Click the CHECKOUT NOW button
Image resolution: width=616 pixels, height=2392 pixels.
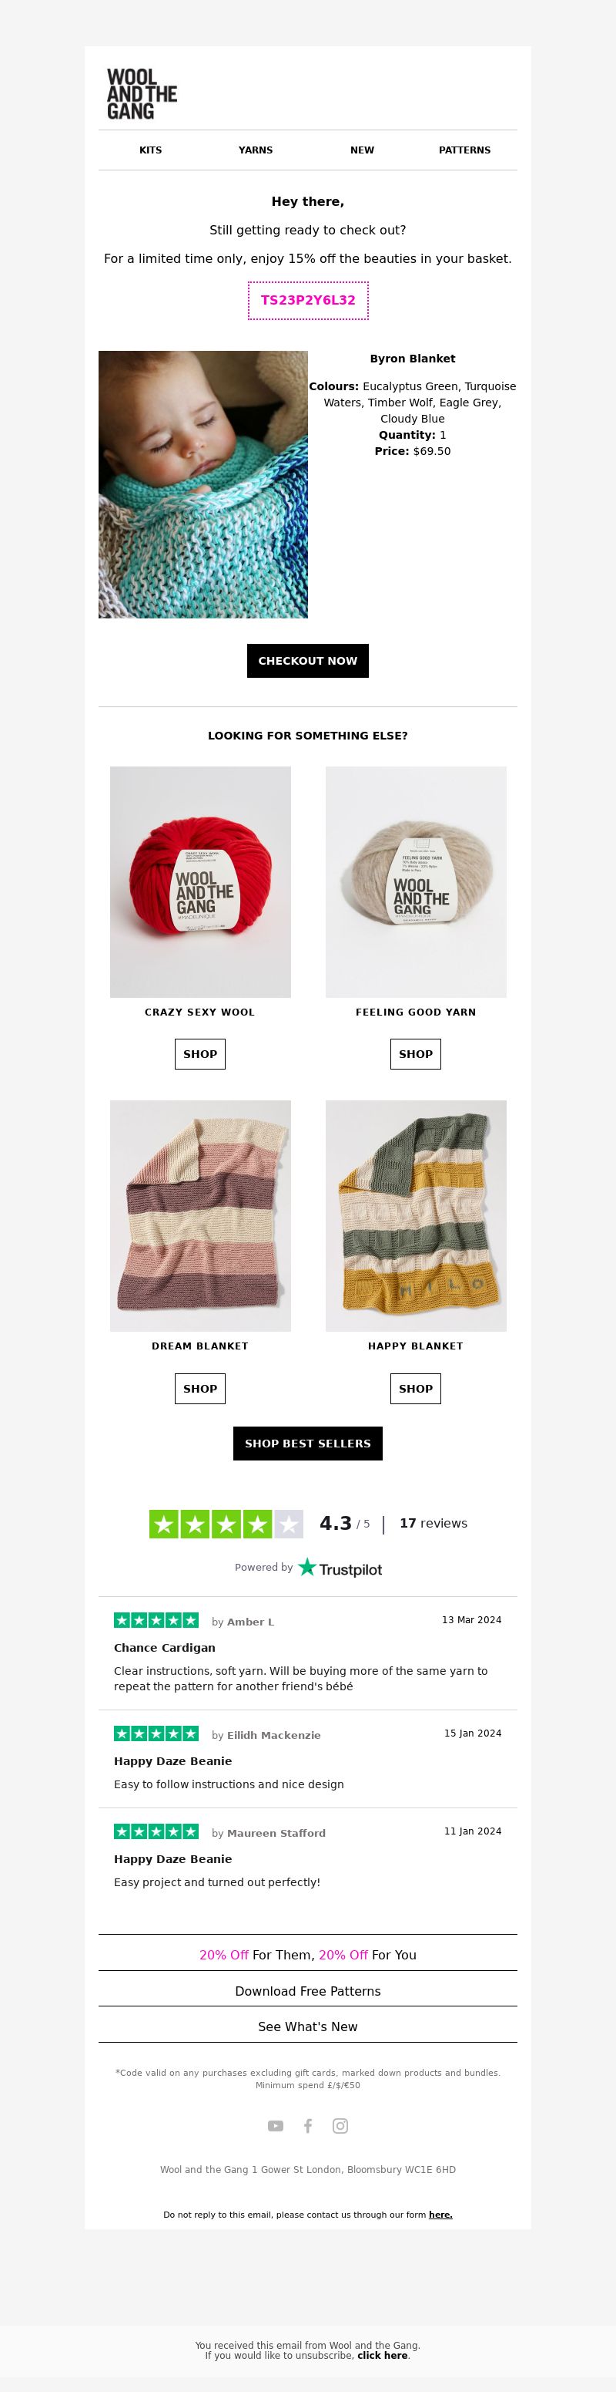coord(308,660)
